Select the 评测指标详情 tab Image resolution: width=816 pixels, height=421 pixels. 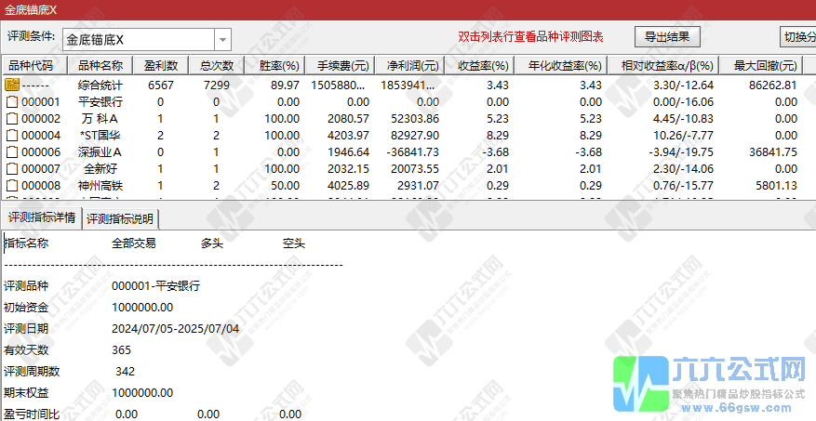coord(42,218)
